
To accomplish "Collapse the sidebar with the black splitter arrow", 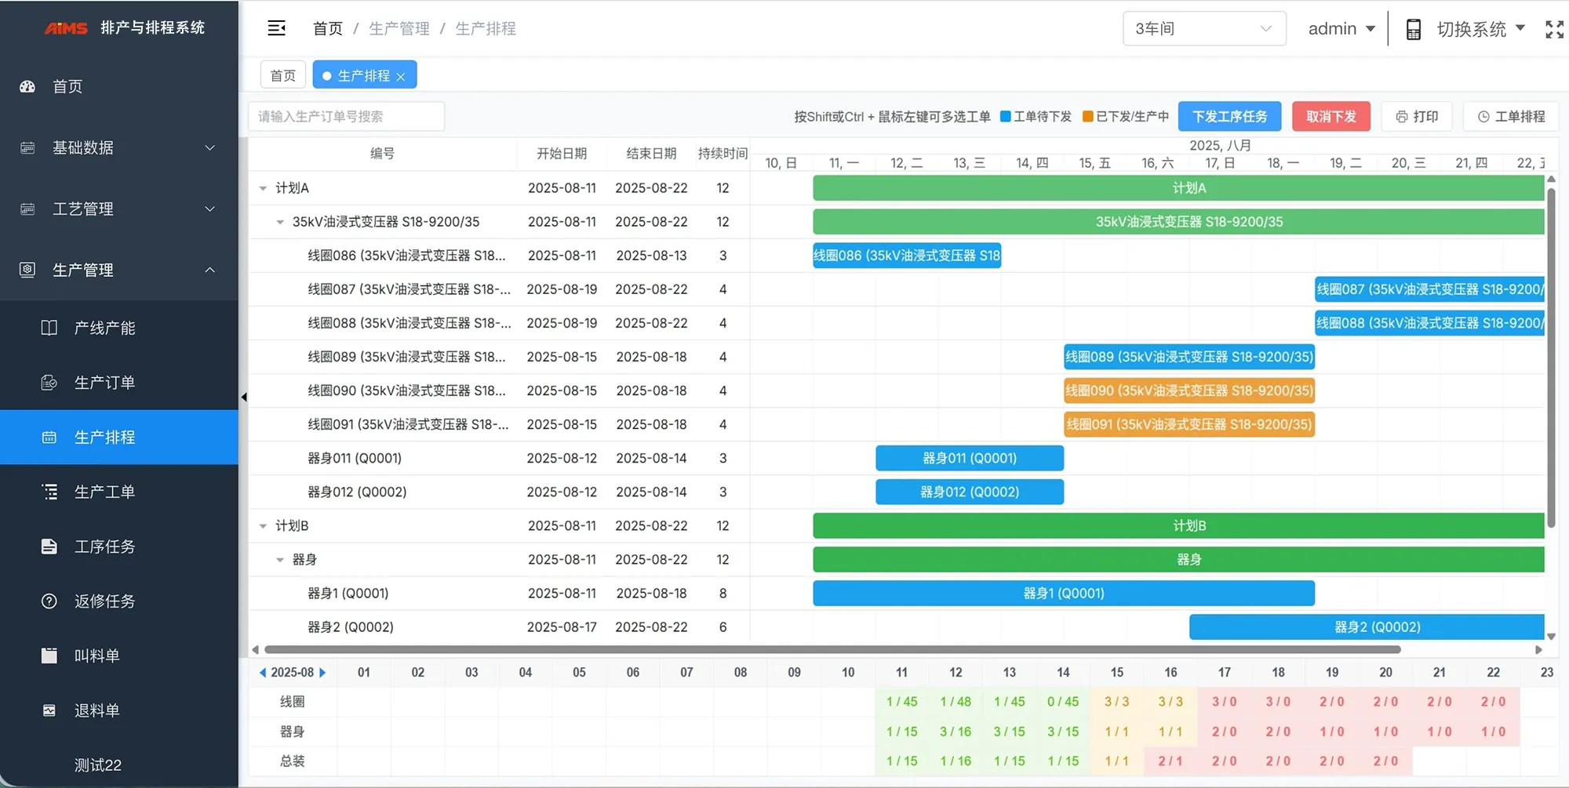I will [244, 398].
